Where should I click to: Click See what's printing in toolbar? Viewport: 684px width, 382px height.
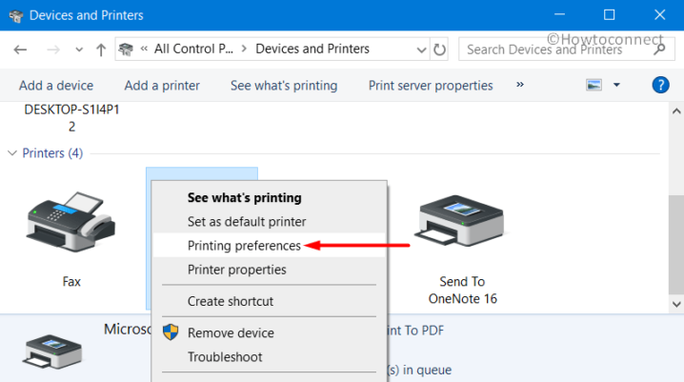[284, 86]
